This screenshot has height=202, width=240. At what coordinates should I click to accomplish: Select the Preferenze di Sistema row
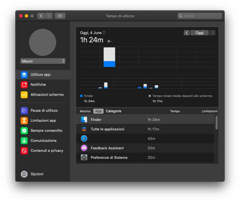pos(145,158)
